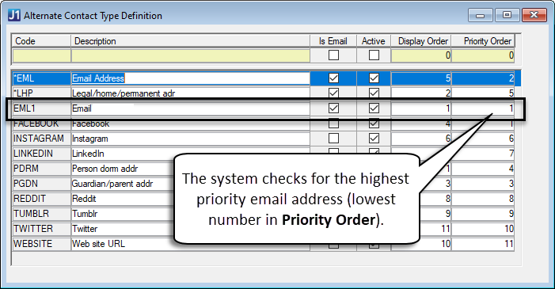This screenshot has height=289, width=555.
Task: Maximize the Alternate Contact Type Definition window
Action: [x=507, y=15]
